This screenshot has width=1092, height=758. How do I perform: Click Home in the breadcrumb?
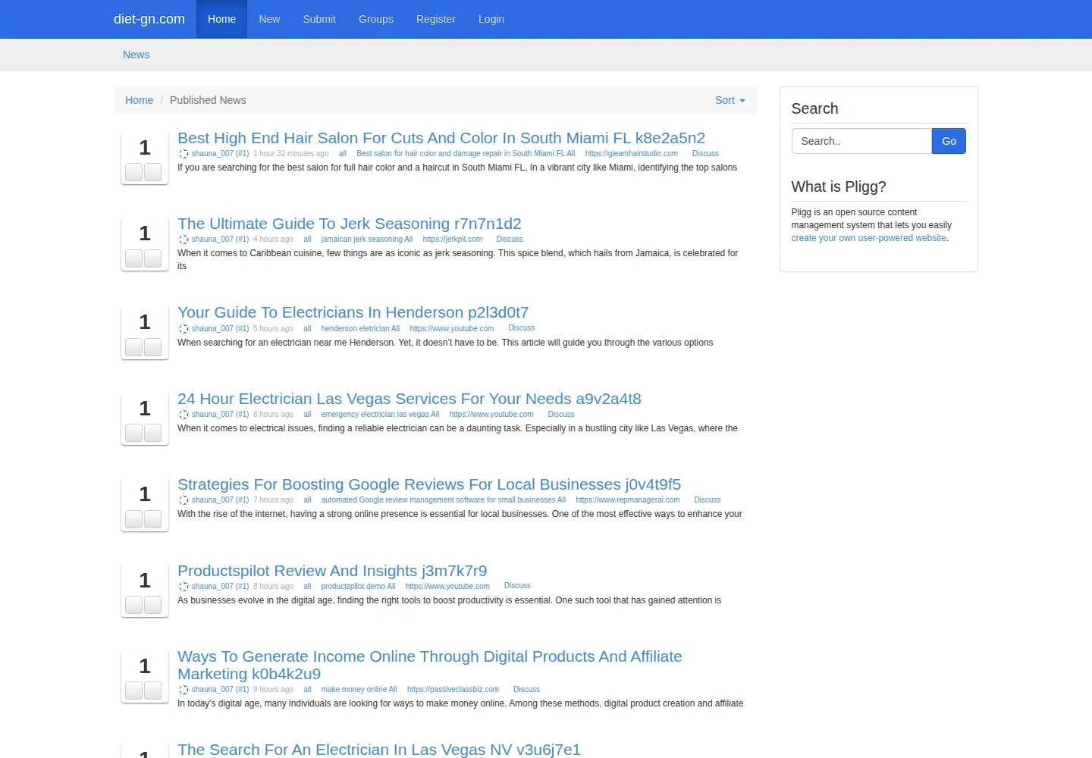tap(139, 100)
